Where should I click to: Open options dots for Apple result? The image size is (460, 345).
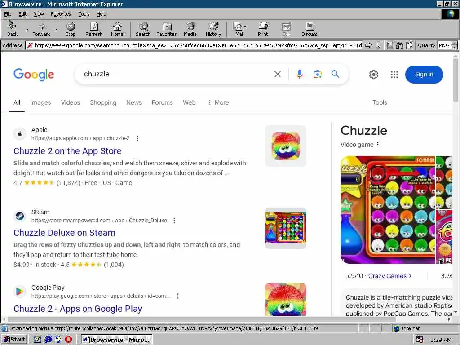(137, 138)
